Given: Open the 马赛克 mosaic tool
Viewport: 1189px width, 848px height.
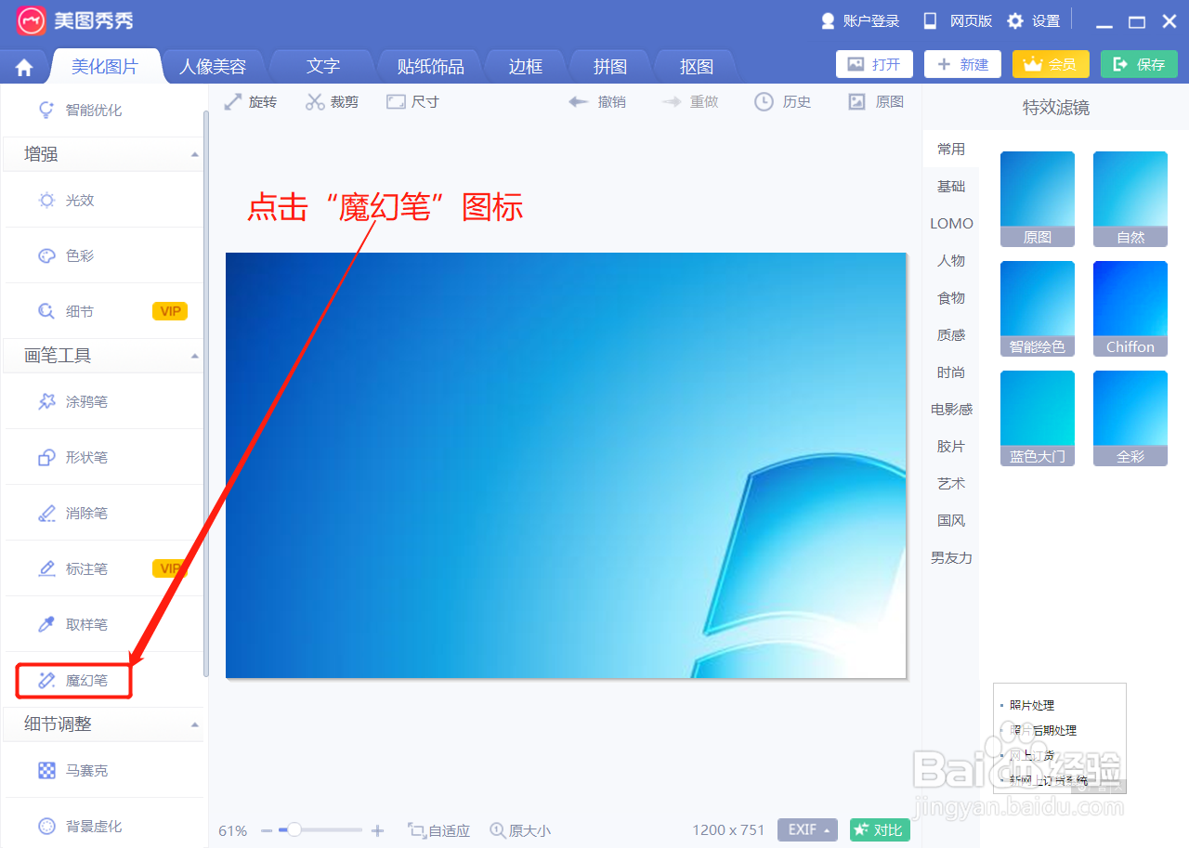Looking at the screenshot, I should 72,770.
